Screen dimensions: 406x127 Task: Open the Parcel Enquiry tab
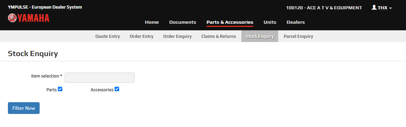tap(298, 36)
